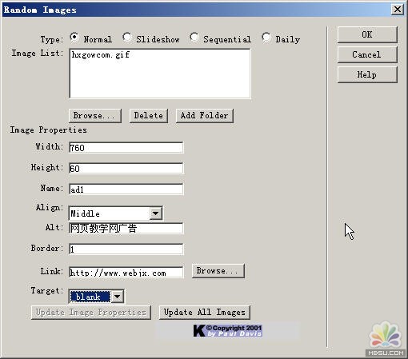Delete the selected image entry
408x359 pixels.
[x=149, y=116]
